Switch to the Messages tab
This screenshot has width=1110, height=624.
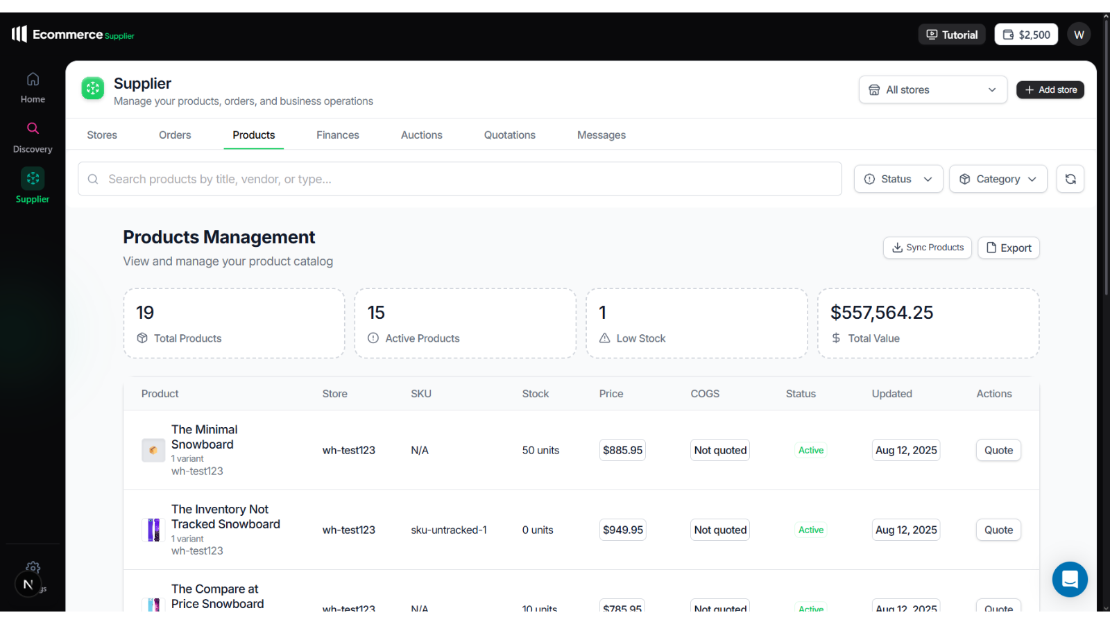(x=601, y=135)
